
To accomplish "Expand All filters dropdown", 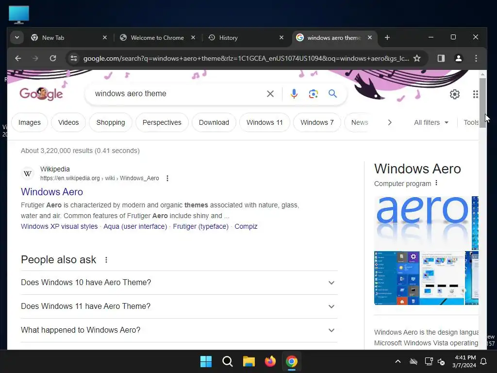I will coord(431,122).
